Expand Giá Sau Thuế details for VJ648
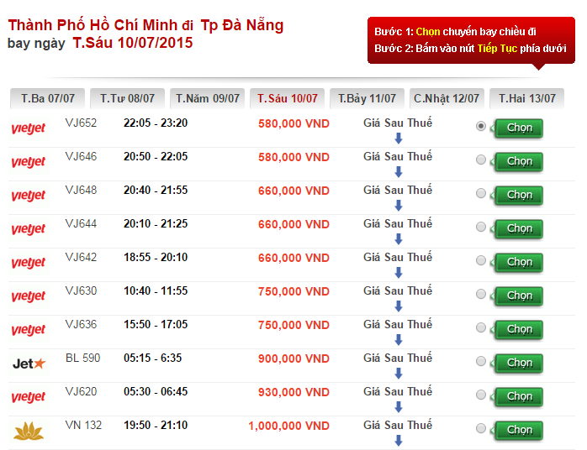587x450 pixels. pyautogui.click(x=398, y=191)
